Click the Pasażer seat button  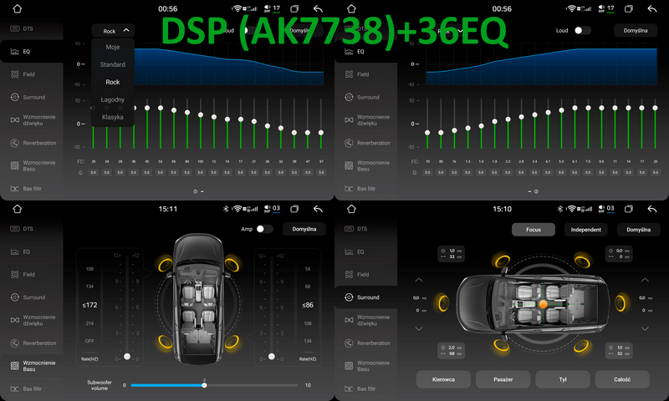click(503, 379)
